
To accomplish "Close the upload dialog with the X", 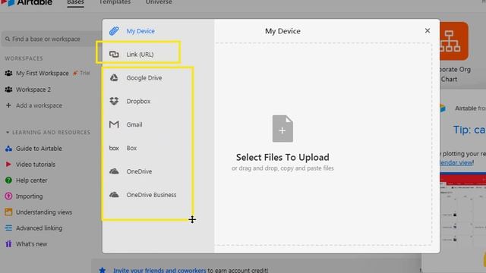I will point(428,30).
